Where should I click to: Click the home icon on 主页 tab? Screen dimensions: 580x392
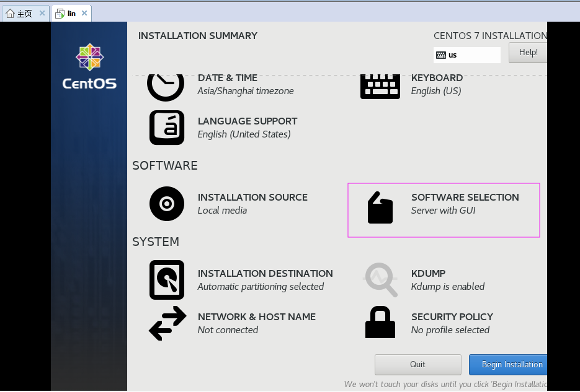tap(11, 14)
